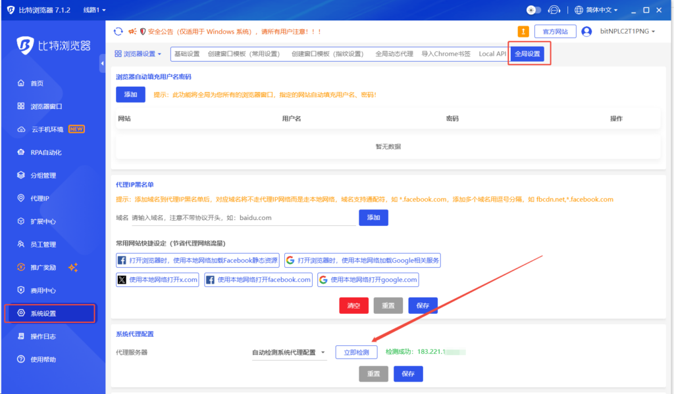Expand the 线路1 line dropdown
The width and height of the screenshot is (674, 394).
click(x=94, y=10)
